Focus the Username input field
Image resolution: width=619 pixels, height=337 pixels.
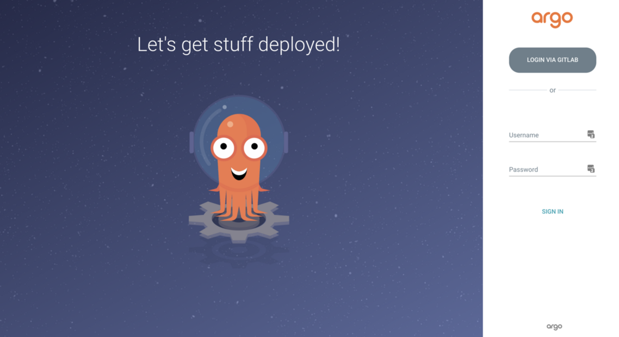(552, 135)
